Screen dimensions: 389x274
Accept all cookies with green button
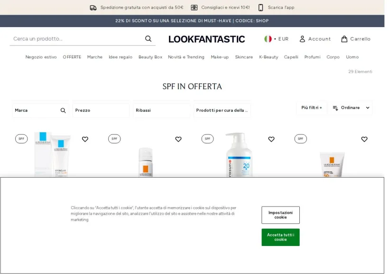pos(280,237)
